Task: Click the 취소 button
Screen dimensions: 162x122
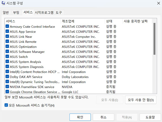Action: tap(103, 117)
